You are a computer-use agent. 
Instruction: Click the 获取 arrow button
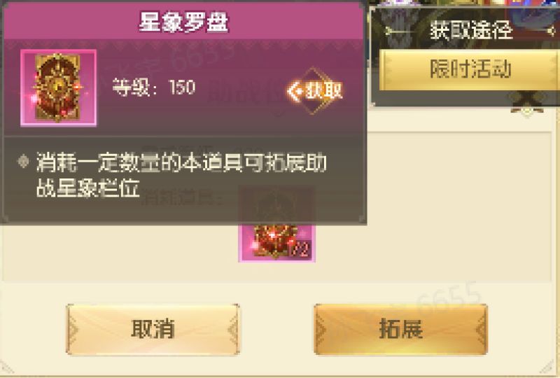(314, 91)
